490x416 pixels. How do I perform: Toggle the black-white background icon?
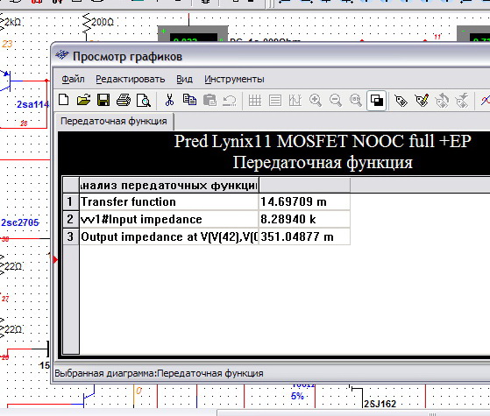[x=377, y=101]
